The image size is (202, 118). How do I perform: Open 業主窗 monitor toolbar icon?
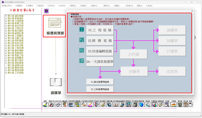[x=180, y=105]
